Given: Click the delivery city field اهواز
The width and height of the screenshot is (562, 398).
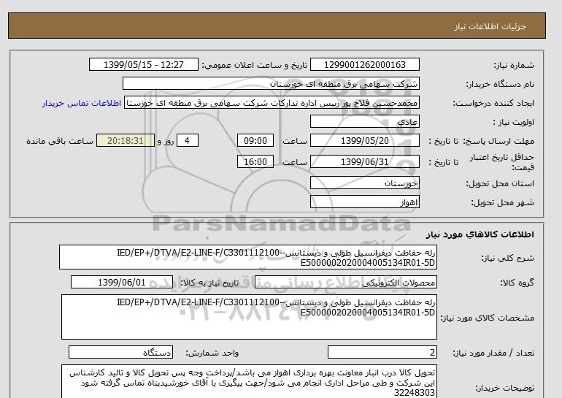Looking at the screenshot, I should pyautogui.click(x=364, y=202).
